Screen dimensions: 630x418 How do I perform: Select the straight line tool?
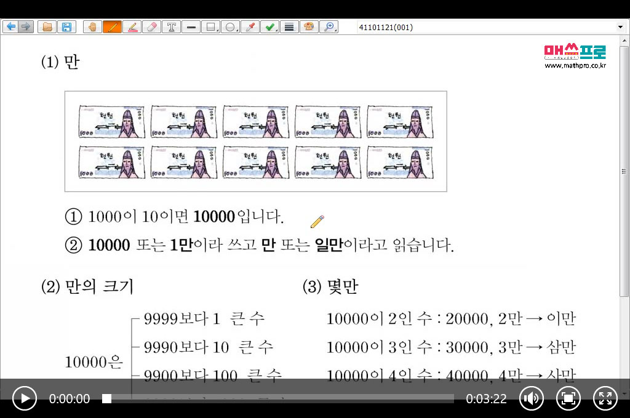(x=191, y=27)
